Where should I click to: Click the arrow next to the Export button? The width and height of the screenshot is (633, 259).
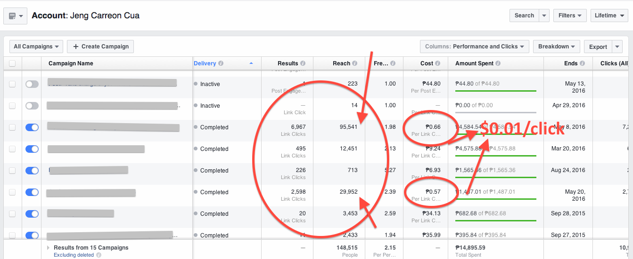point(617,47)
